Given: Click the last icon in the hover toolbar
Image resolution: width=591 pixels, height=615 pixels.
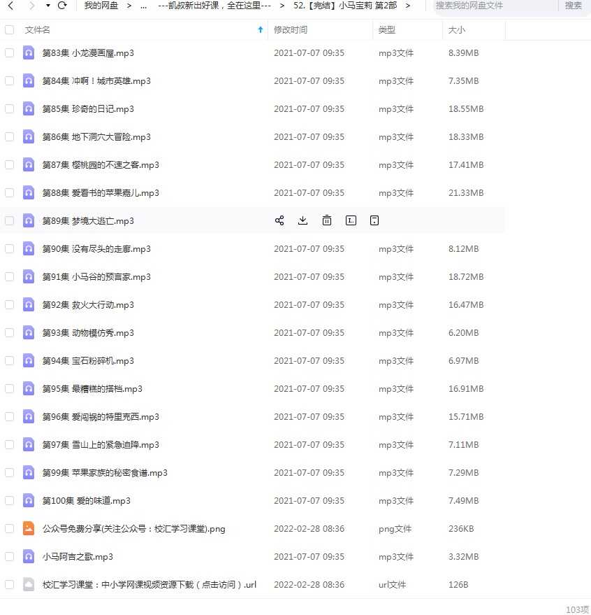Looking at the screenshot, I should point(374,220).
